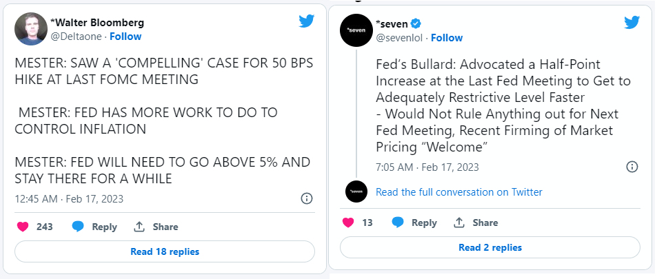Click share arrow icon on Mester tweet
This screenshot has height=279, width=657.
click(139, 227)
